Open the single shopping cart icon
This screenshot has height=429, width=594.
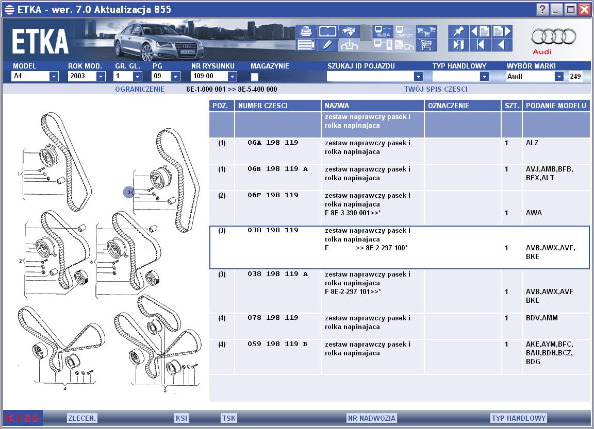(426, 45)
